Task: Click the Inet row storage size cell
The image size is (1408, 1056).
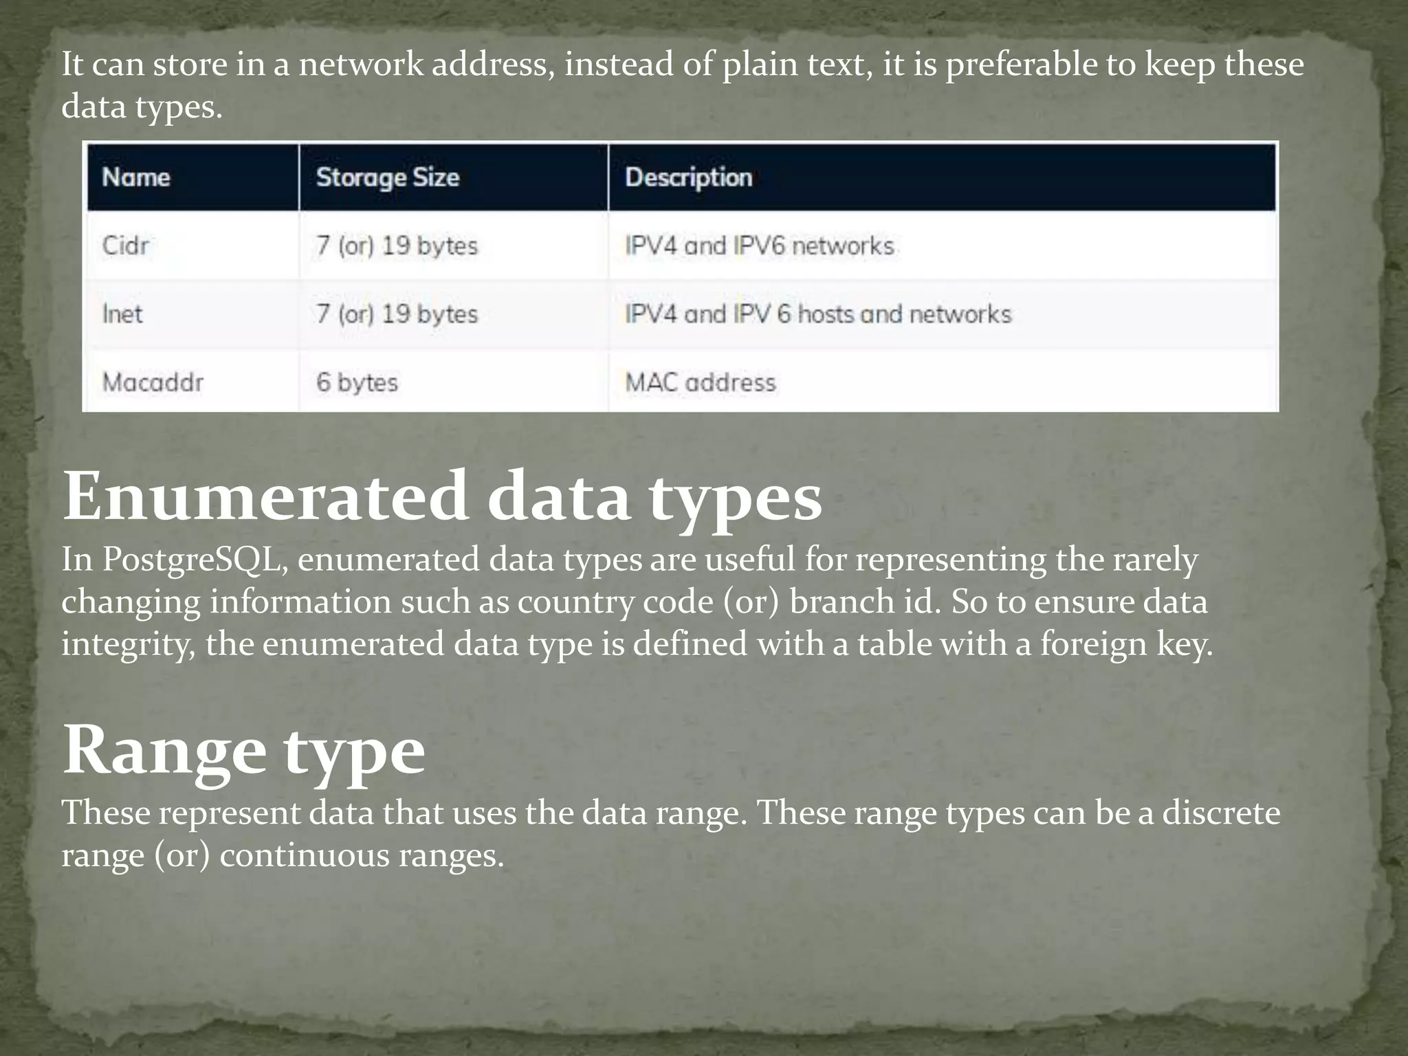Action: (x=454, y=314)
